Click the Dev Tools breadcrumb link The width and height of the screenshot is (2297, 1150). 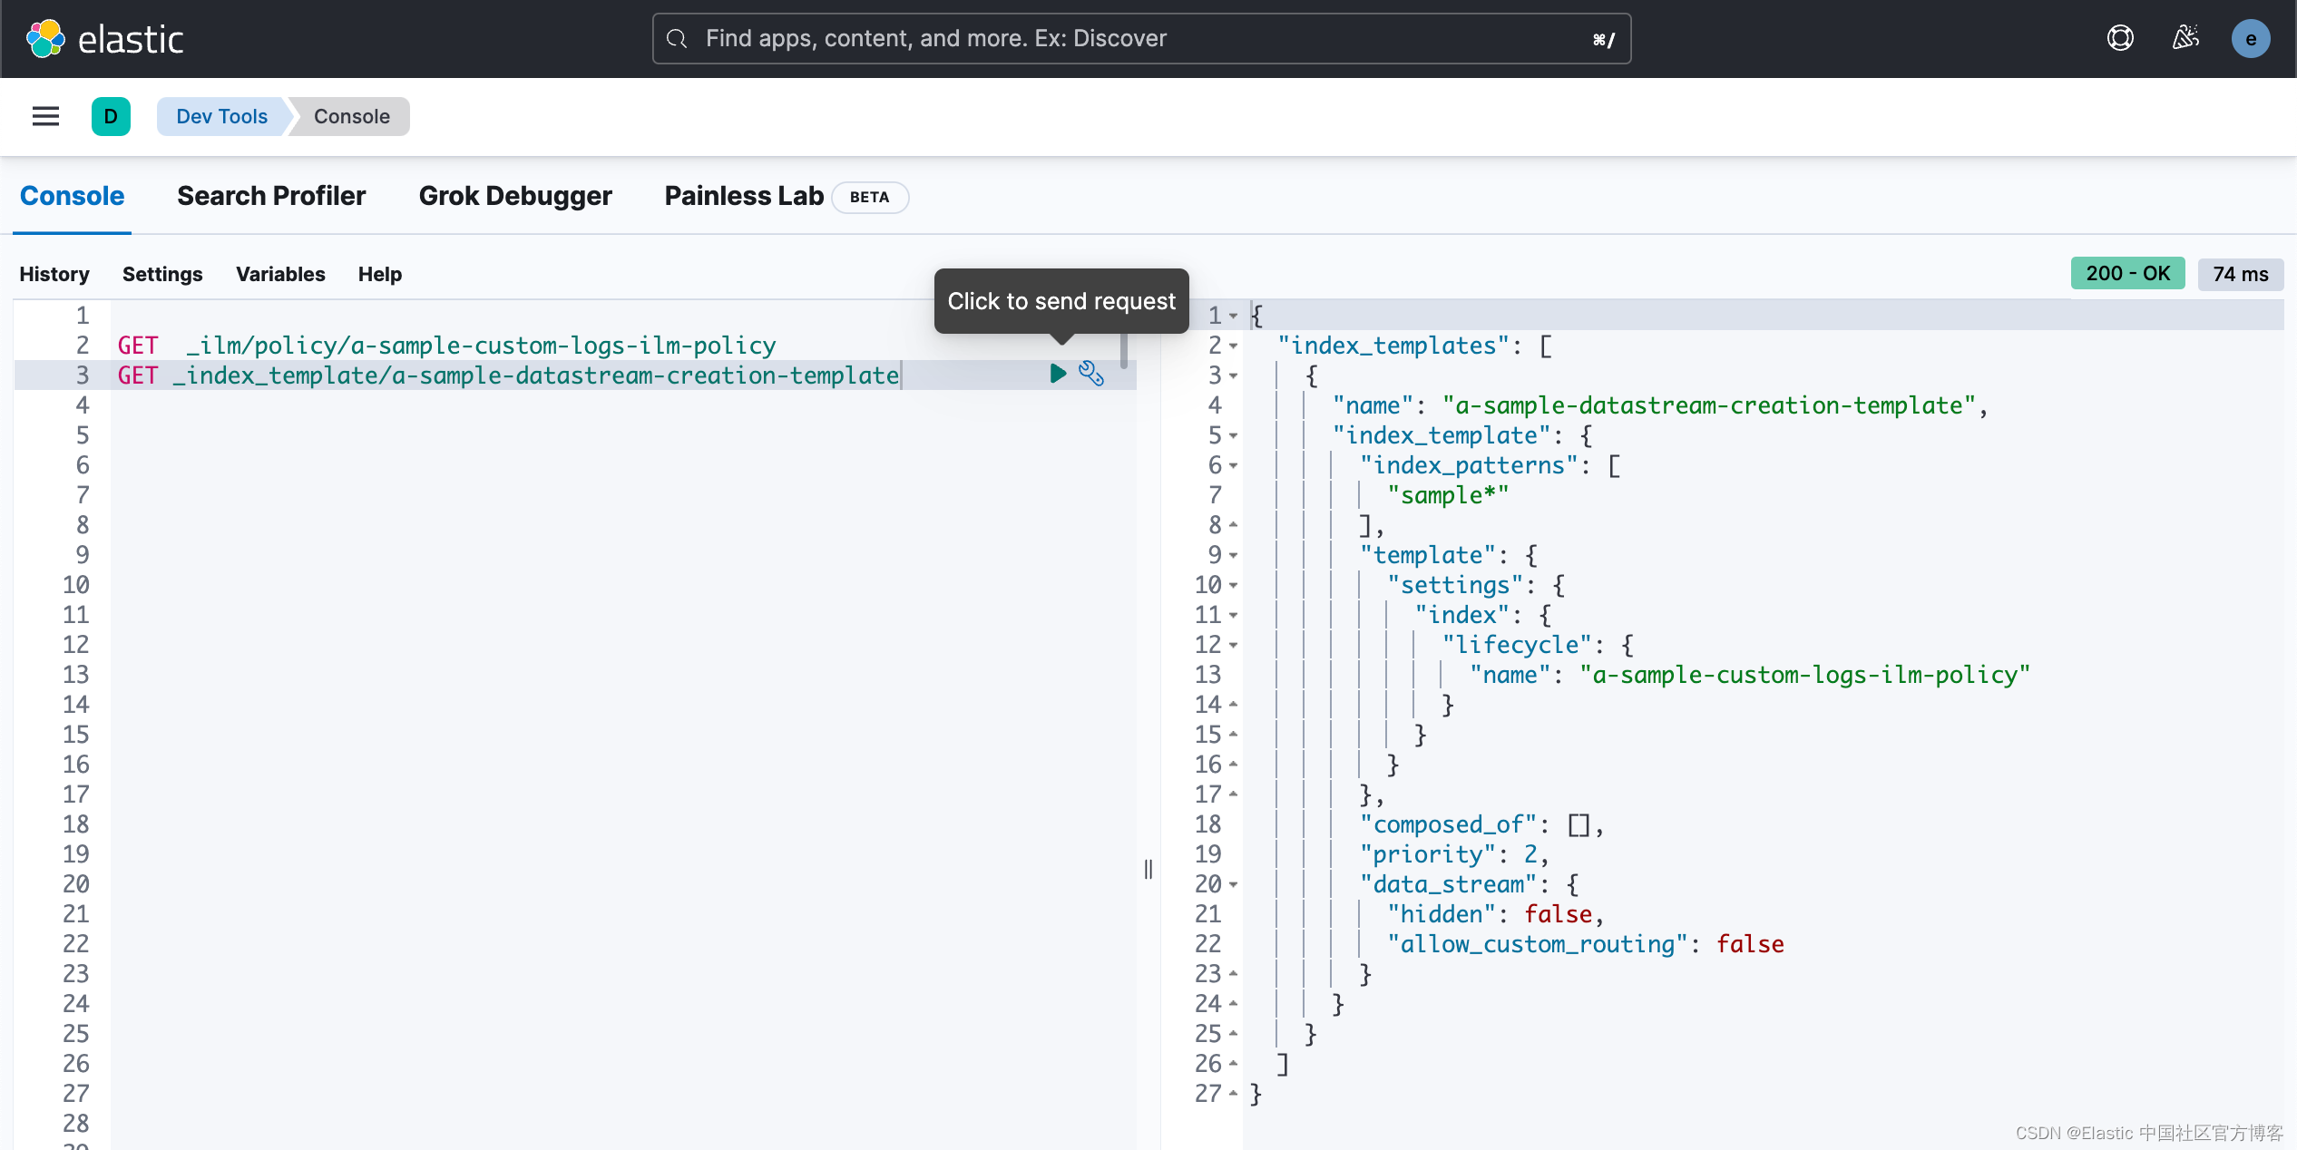tap(221, 116)
